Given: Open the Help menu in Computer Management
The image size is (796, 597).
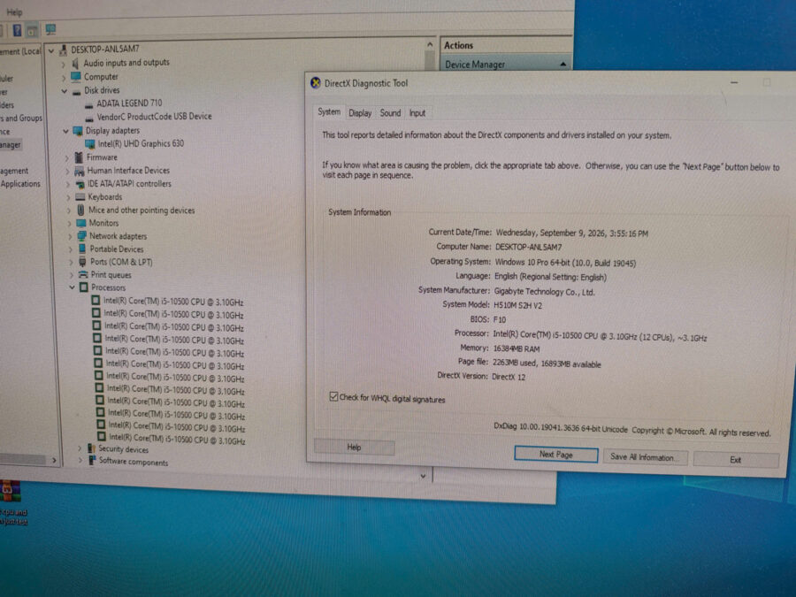Looking at the screenshot, I should (14, 11).
